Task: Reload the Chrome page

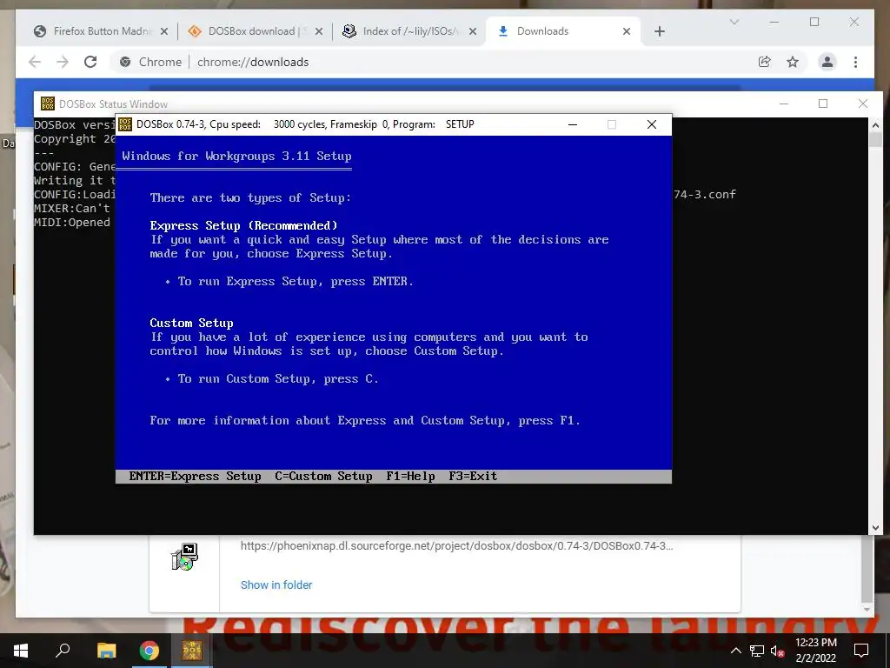Action: click(90, 62)
